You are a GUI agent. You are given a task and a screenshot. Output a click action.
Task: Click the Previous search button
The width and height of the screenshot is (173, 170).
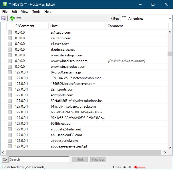coord(98,159)
